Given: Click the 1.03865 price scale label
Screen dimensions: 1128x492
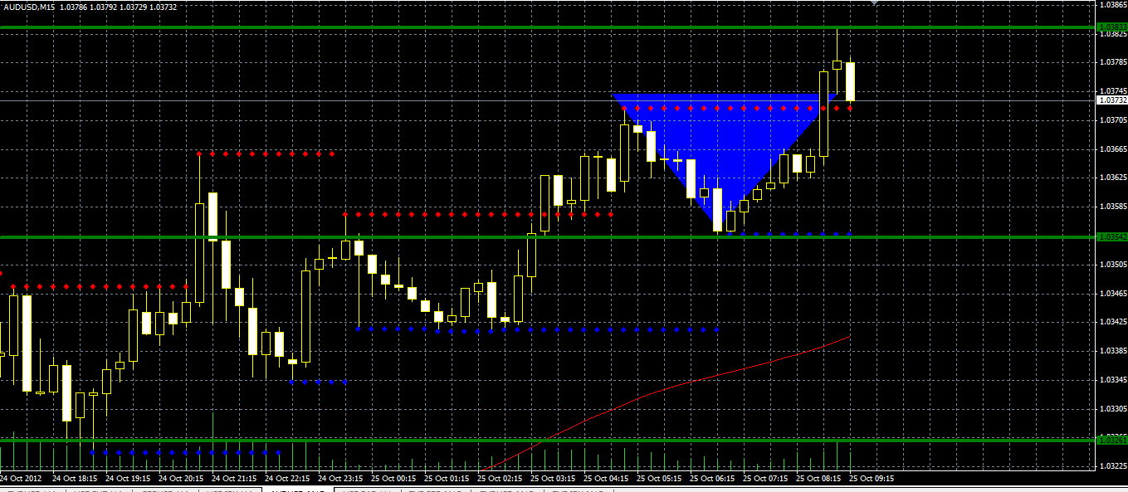Looking at the screenshot, I should tap(1112, 4).
